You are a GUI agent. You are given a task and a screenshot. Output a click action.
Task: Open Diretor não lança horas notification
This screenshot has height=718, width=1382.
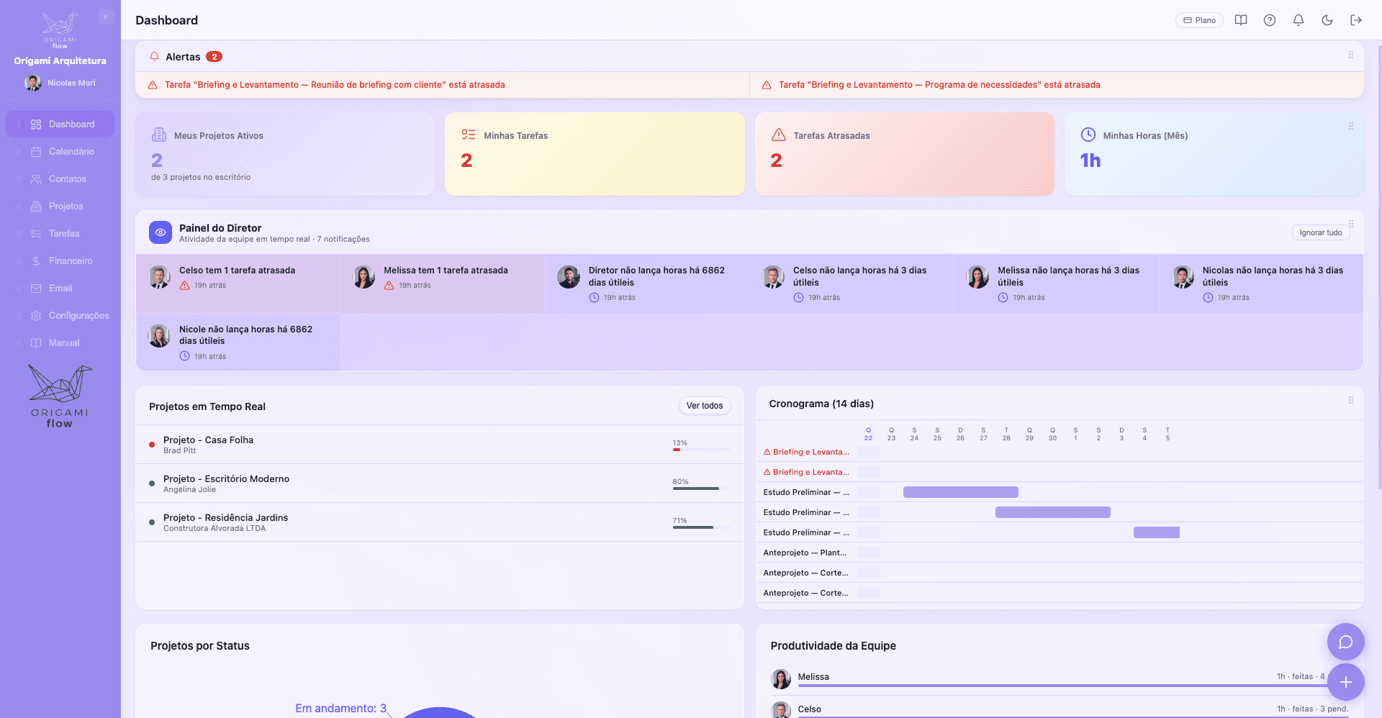648,283
